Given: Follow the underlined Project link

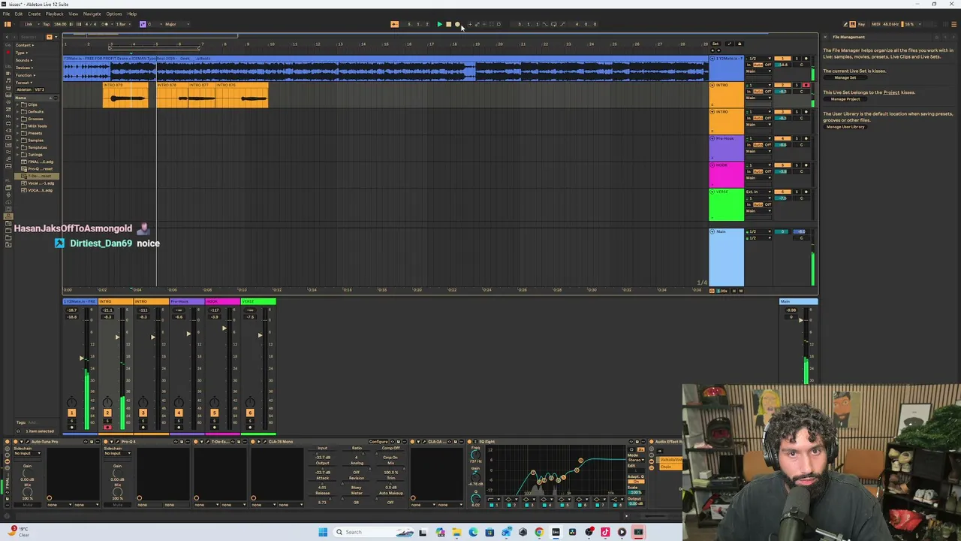Looking at the screenshot, I should (x=891, y=92).
